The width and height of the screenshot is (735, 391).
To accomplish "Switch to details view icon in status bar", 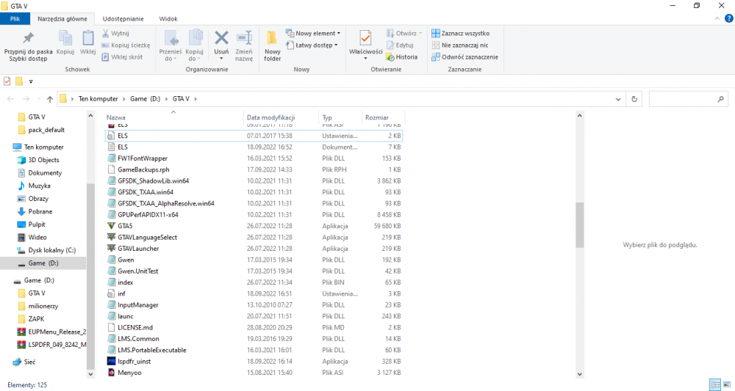I will tap(715, 384).
